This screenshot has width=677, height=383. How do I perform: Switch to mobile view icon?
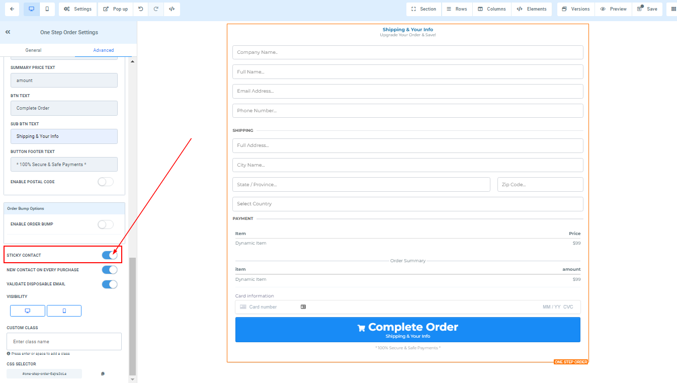[x=47, y=9]
